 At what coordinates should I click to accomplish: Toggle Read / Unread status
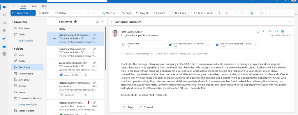coord(204,13)
